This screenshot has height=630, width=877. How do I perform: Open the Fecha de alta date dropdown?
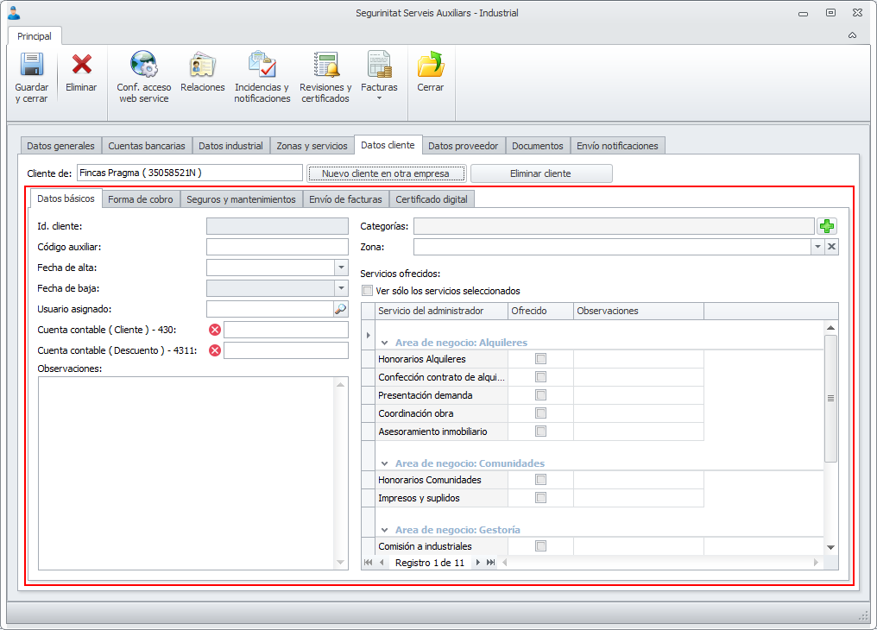click(341, 268)
